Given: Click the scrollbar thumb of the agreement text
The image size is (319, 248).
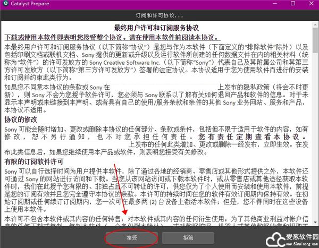Looking at the screenshot, I should pyautogui.click(x=315, y=40).
